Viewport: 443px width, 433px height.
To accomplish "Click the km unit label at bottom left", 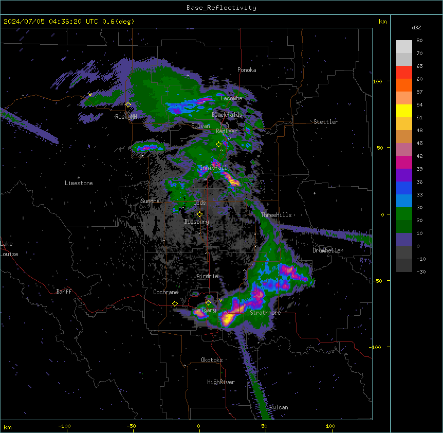I will pos(8,427).
